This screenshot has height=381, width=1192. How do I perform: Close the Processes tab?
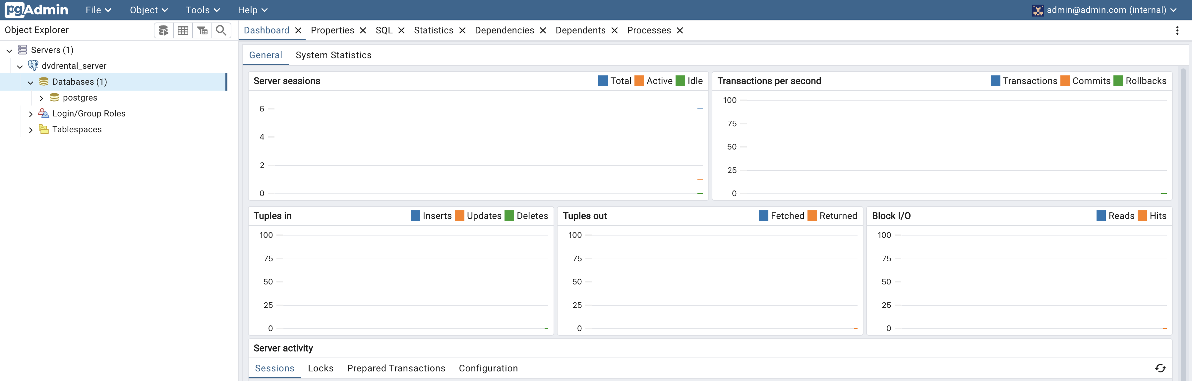[680, 30]
